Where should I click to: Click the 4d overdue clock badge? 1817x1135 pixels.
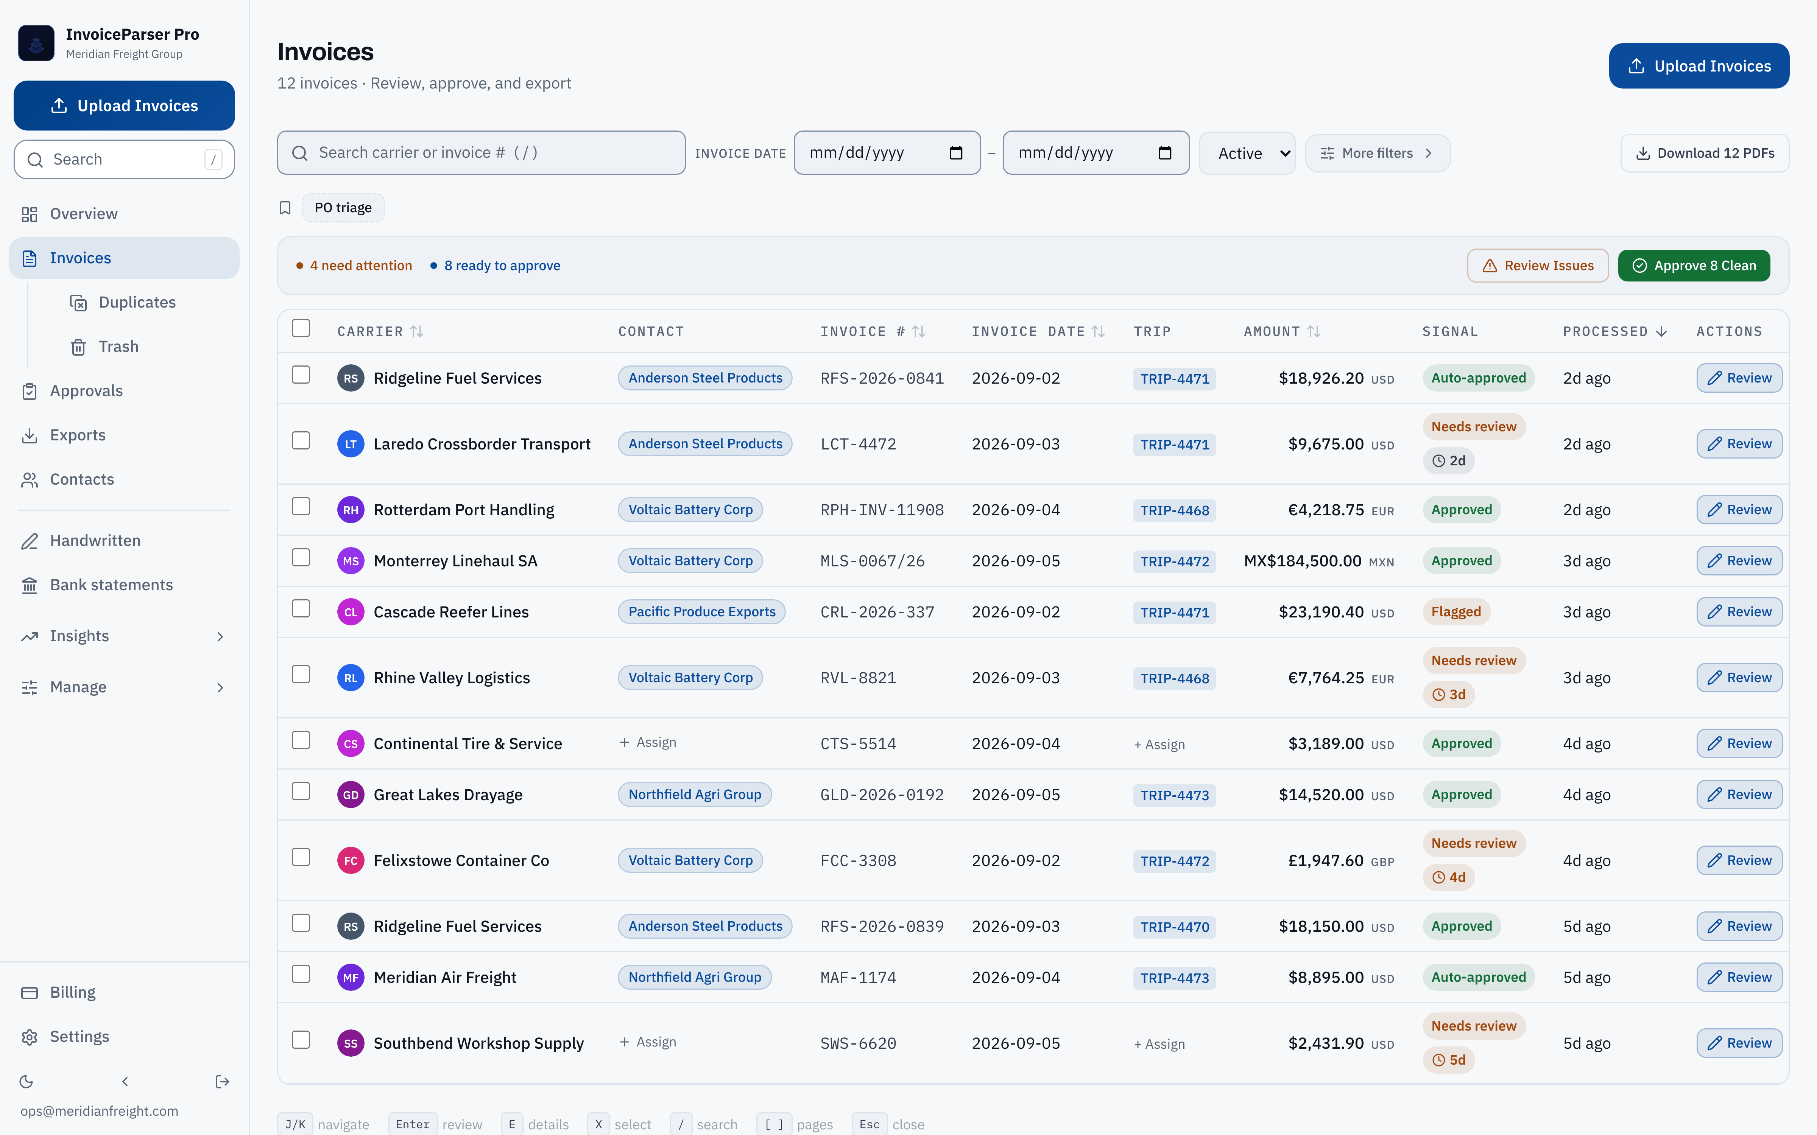(1448, 877)
